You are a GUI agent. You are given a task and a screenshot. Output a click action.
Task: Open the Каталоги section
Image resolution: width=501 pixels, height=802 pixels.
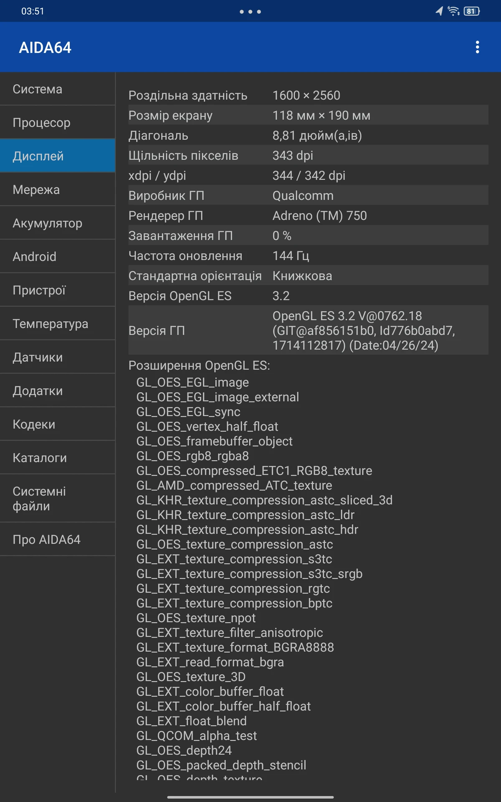pos(58,457)
